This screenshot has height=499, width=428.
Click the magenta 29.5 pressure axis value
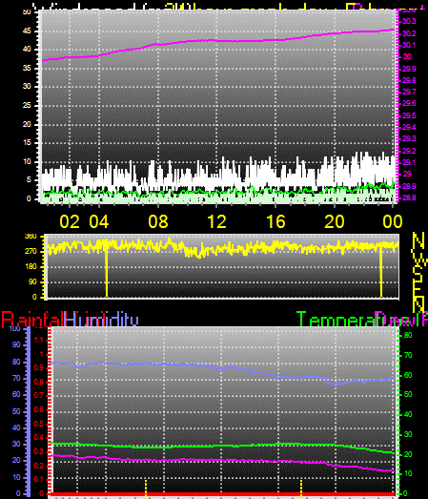point(409,115)
